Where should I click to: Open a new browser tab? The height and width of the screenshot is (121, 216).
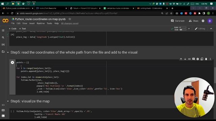click(172, 8)
